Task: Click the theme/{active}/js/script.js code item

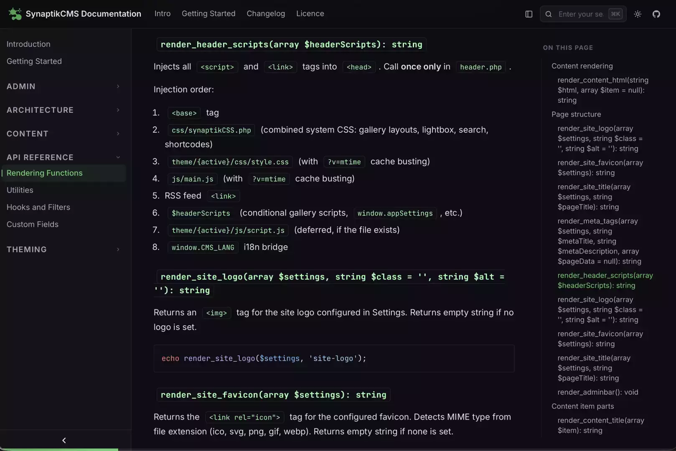Action: (228, 231)
